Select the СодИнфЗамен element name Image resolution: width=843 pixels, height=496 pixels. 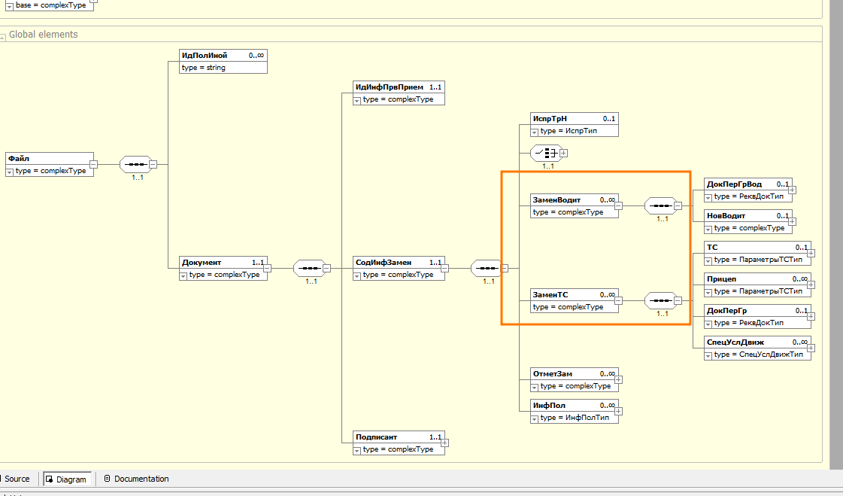point(384,263)
